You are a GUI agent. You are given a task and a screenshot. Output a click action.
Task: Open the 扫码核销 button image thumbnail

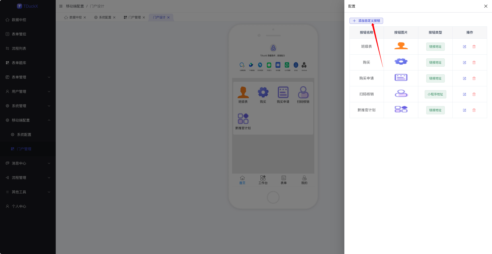click(x=401, y=93)
